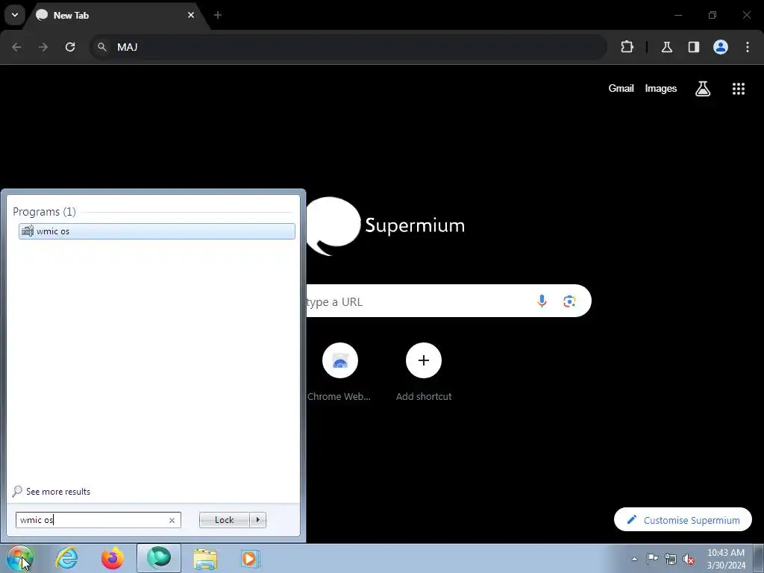Go back using the back arrow
Viewport: 764px width, 573px height.
(16, 47)
